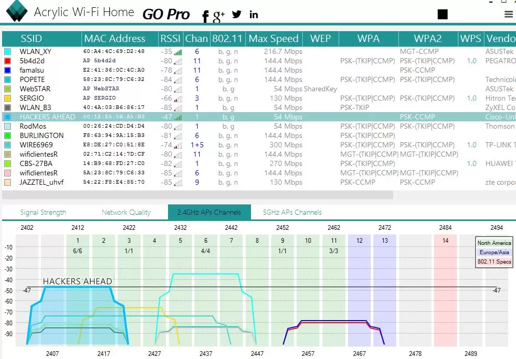Click the gray swatch beside WLAN_B3
Image resolution: width=516 pixels, height=359 pixels.
pyautogui.click(x=8, y=107)
